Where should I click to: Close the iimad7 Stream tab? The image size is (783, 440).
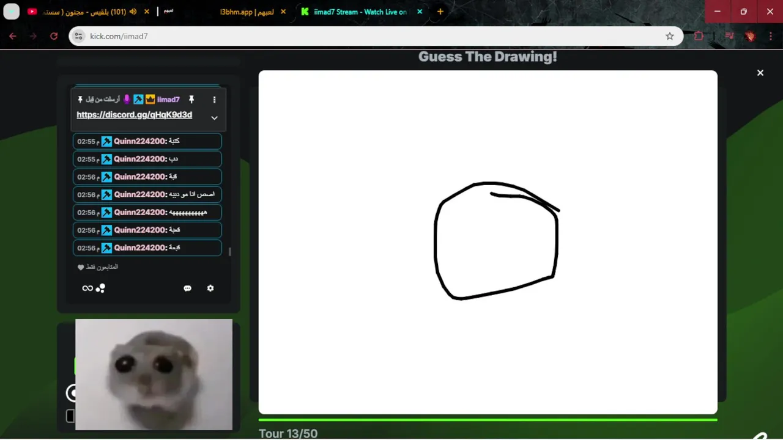420,12
